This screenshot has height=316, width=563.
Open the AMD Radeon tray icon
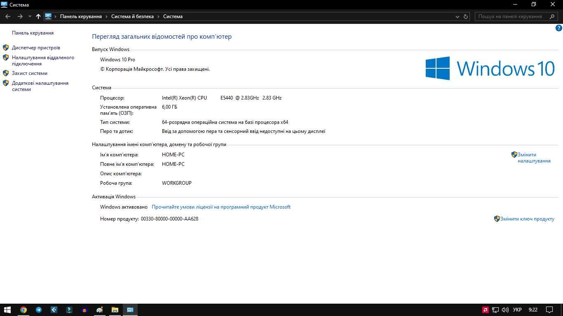pyautogui.click(x=486, y=310)
